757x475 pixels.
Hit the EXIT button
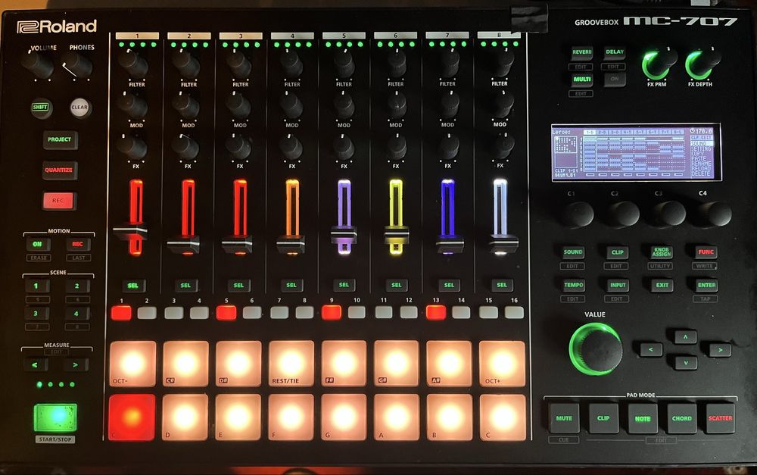click(x=662, y=285)
